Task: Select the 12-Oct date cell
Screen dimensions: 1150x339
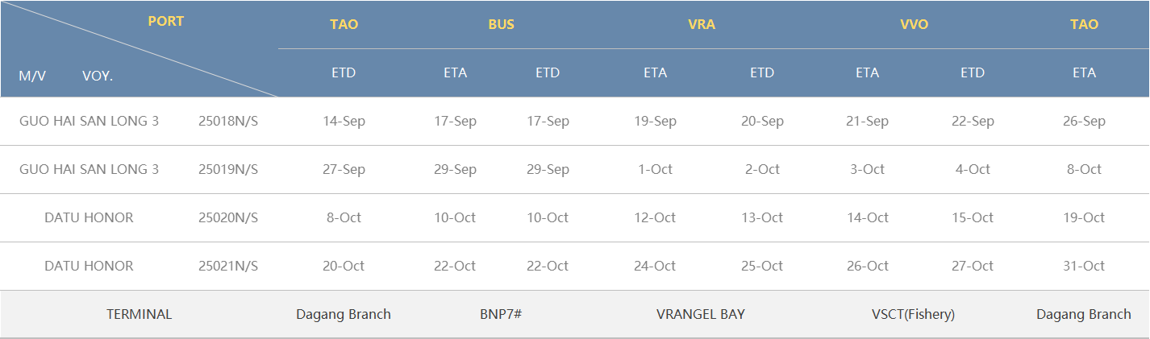Action: tap(655, 218)
